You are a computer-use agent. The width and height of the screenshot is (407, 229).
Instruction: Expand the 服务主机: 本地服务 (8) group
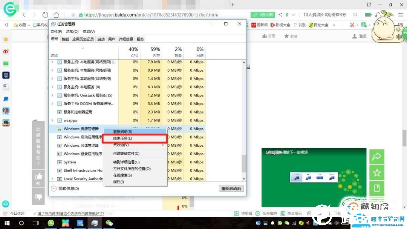[52, 87]
